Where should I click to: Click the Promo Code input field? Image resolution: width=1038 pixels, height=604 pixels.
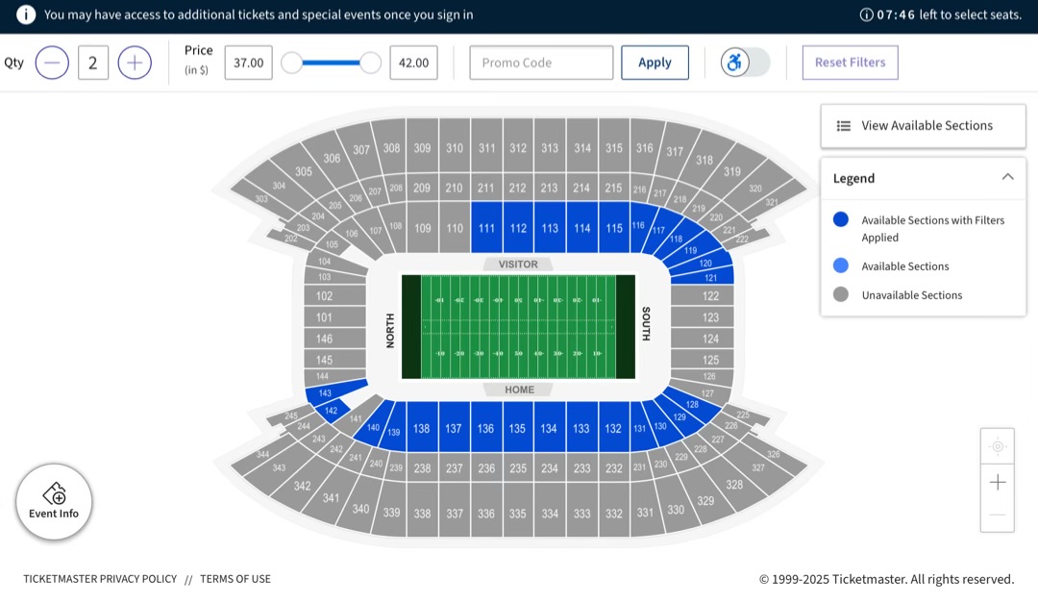click(541, 63)
